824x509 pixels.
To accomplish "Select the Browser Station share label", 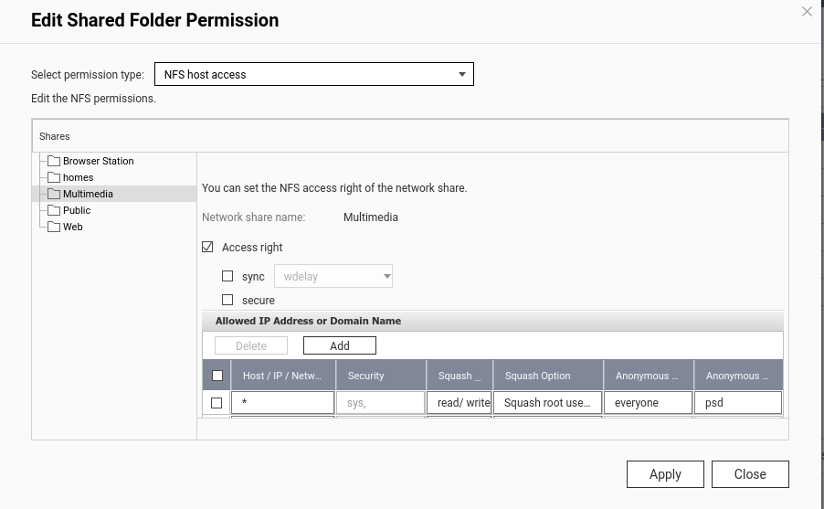I will click(98, 161).
